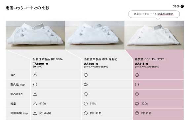Image resolution: width=189 pixels, height=120 pixels.
Task: Click the cotton 100% coat photo
Action: pyautogui.click(x=35, y=35)
